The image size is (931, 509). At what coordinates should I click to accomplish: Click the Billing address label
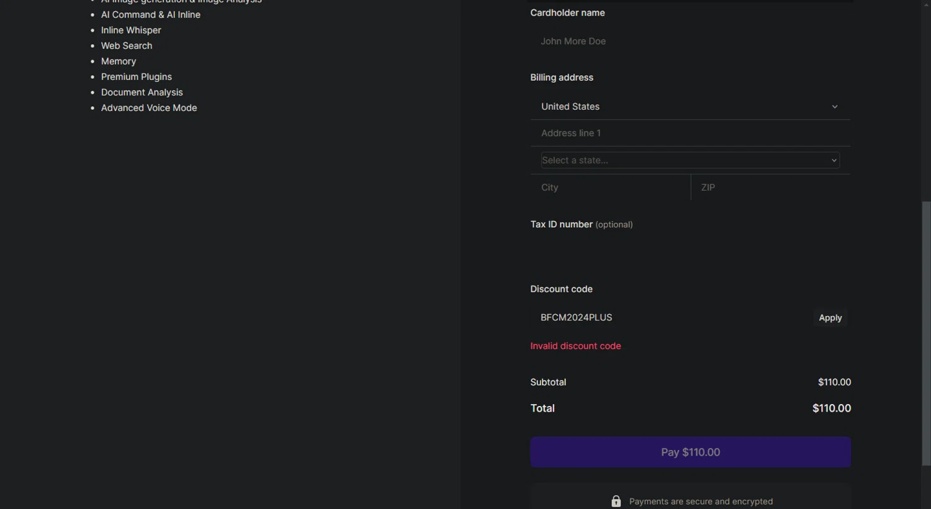click(562, 77)
